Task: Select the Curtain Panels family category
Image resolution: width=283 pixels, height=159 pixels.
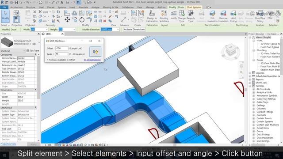Action: point(264,118)
